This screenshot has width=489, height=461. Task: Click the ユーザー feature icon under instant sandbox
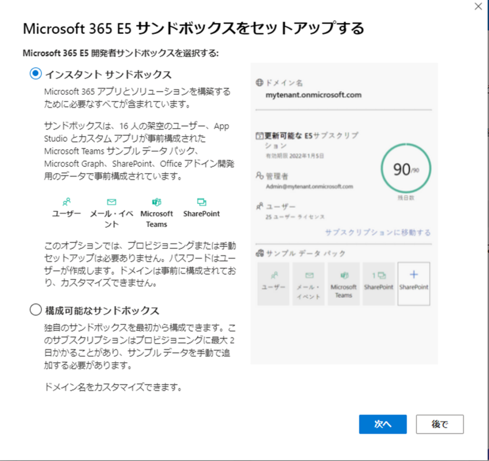tap(66, 201)
